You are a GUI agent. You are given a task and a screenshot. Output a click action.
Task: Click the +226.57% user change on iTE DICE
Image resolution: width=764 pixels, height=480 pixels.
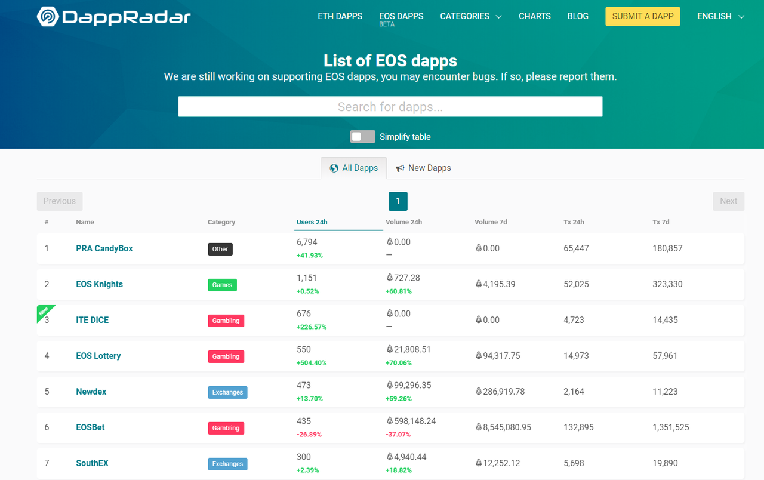tap(312, 327)
